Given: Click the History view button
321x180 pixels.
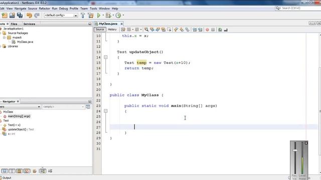Looking at the screenshot, I should click(112, 29).
